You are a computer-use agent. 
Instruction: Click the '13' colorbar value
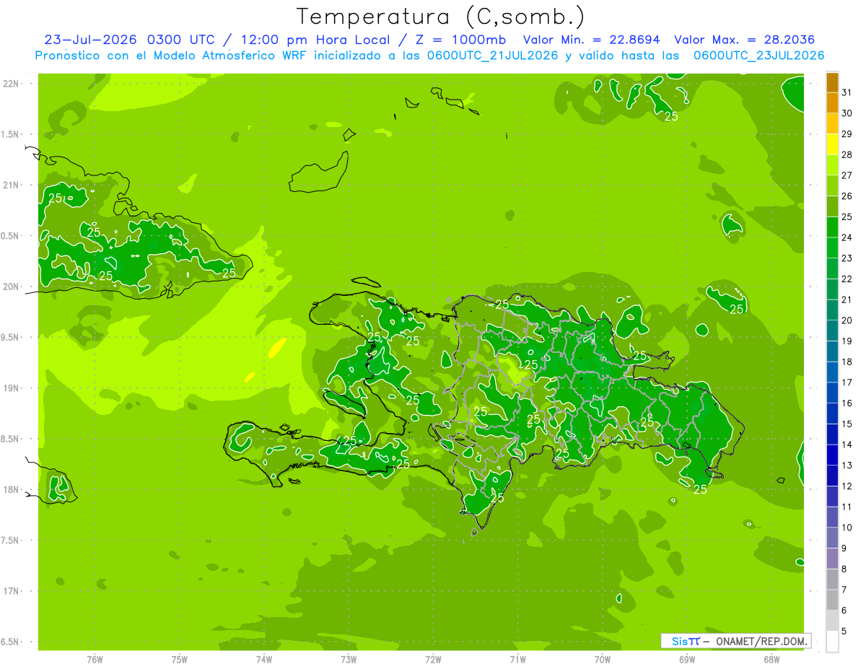click(x=847, y=465)
